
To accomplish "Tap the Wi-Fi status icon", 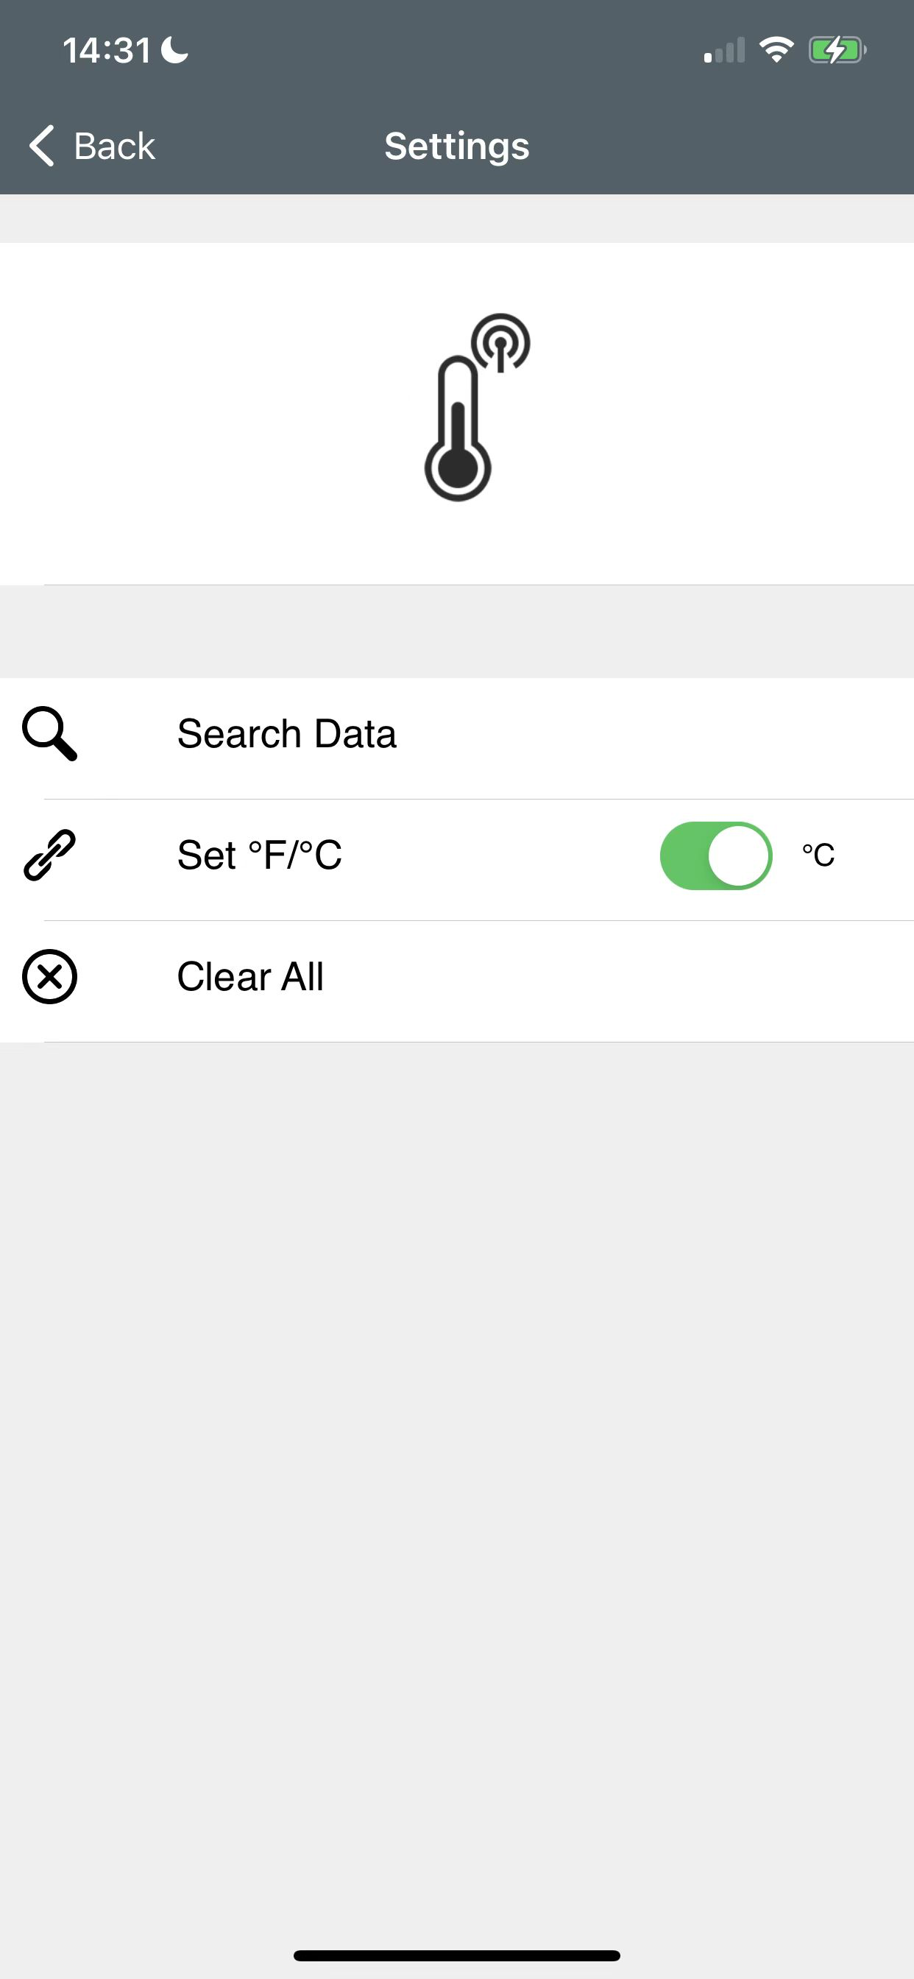I will pos(776,51).
